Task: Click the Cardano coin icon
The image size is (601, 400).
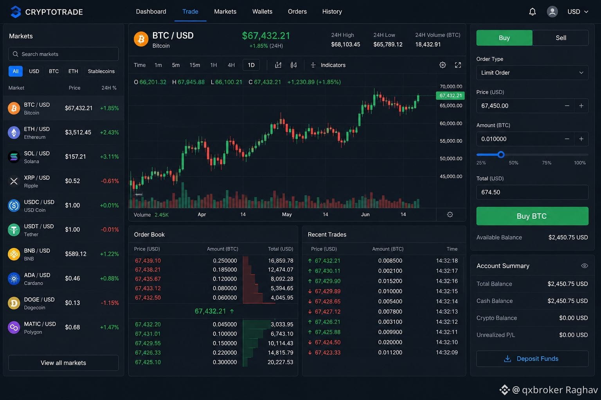Action: [x=14, y=279]
